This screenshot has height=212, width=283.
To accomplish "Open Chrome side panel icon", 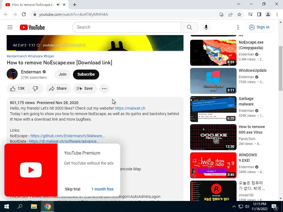I will pyautogui.click(x=259, y=14).
